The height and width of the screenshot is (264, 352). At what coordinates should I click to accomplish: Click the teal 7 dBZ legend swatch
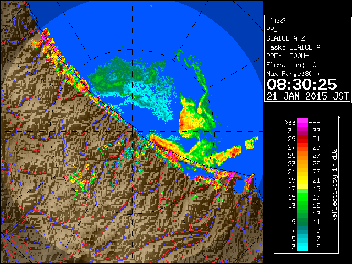[302, 230]
